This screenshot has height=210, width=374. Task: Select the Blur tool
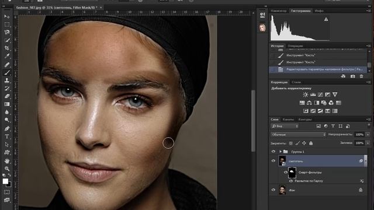click(x=7, y=112)
